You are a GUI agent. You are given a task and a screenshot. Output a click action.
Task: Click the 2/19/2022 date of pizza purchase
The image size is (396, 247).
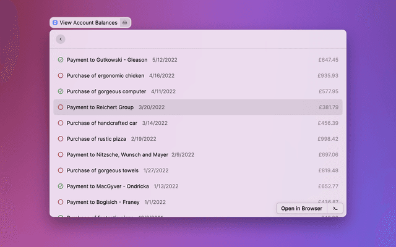pyautogui.click(x=144, y=139)
